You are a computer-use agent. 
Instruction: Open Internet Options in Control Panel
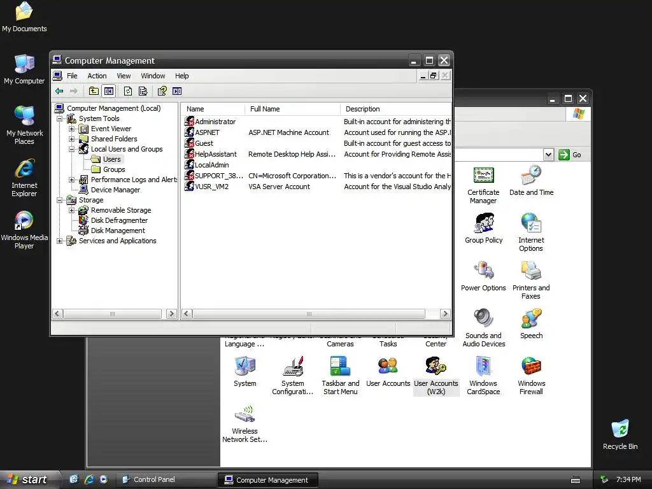531,232
